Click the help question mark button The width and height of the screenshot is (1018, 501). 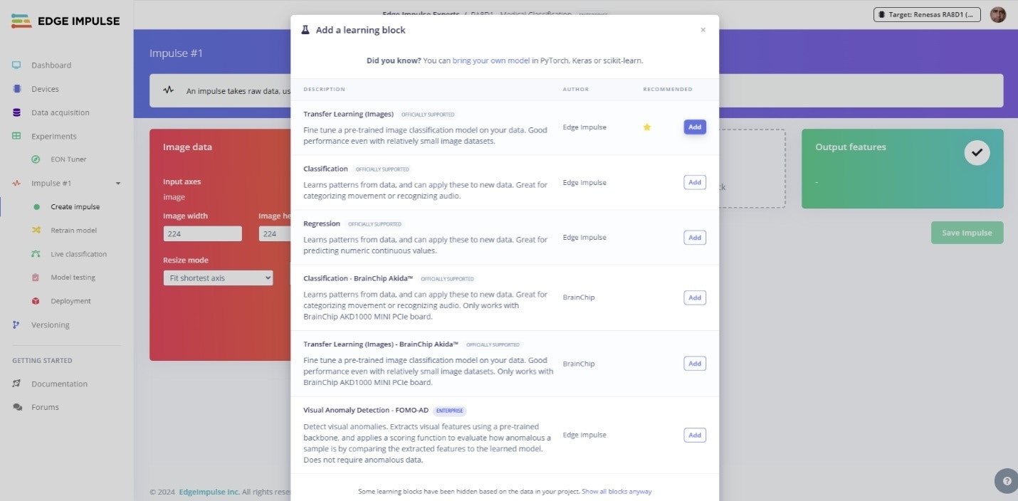pyautogui.click(x=1007, y=481)
